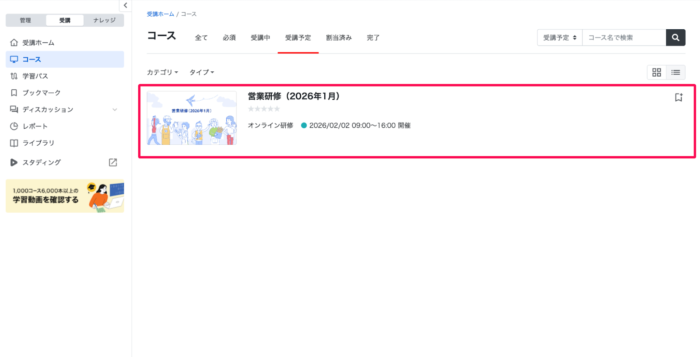Image resolution: width=700 pixels, height=357 pixels.
Task: Switch to grid view
Action: click(657, 72)
